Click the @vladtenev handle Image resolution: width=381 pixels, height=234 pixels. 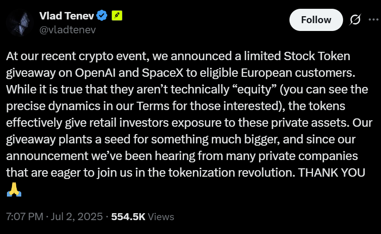[68, 30]
